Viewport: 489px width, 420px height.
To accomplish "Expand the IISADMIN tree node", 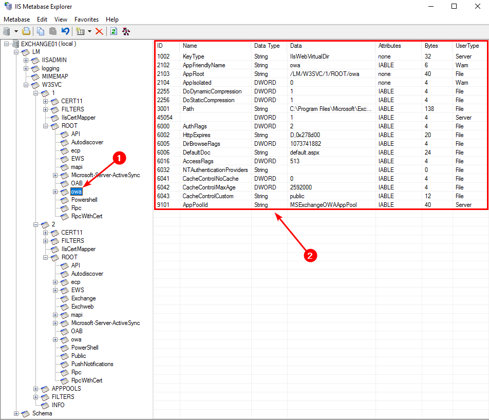I will (x=26, y=60).
